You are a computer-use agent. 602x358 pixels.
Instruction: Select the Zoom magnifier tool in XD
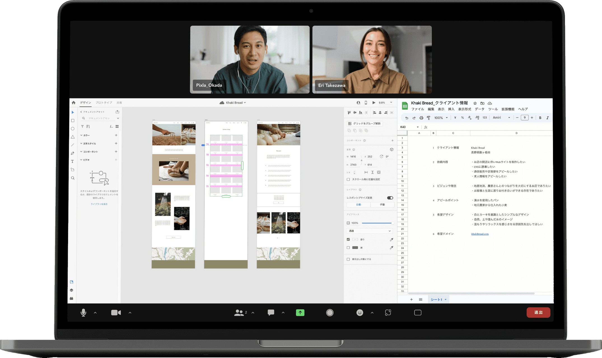pos(73,178)
